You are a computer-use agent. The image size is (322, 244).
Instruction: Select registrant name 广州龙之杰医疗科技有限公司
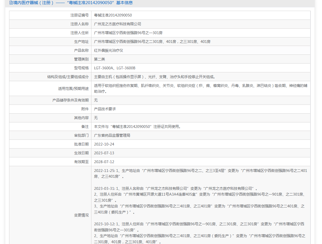(117, 24)
